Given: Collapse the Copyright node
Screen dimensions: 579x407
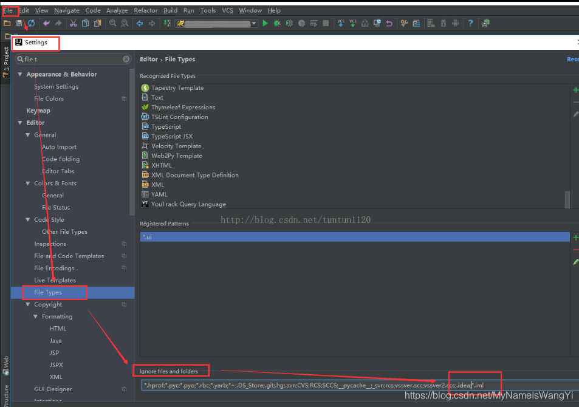Looking at the screenshot, I should tap(28, 304).
